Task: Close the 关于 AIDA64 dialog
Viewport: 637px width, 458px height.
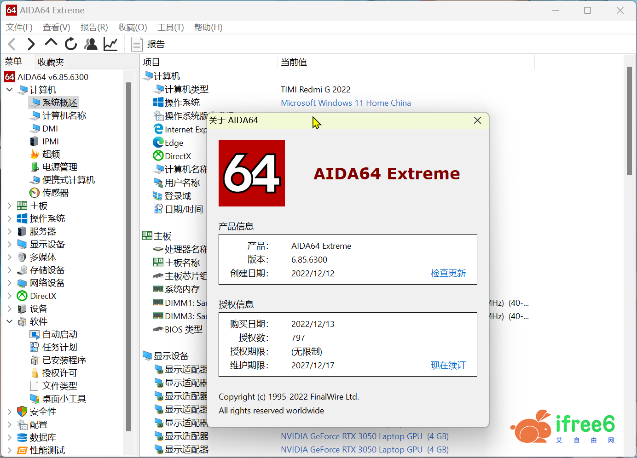Action: [477, 120]
